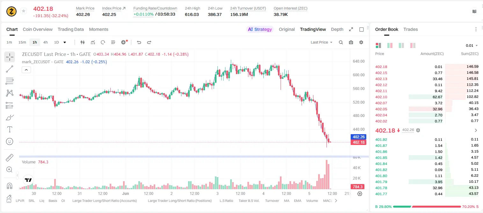
Task: Take a chart snapshot with camera icon
Action: [351, 42]
